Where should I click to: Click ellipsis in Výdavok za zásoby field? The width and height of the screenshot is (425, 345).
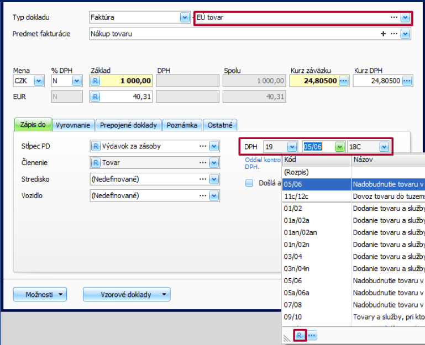pos(203,146)
